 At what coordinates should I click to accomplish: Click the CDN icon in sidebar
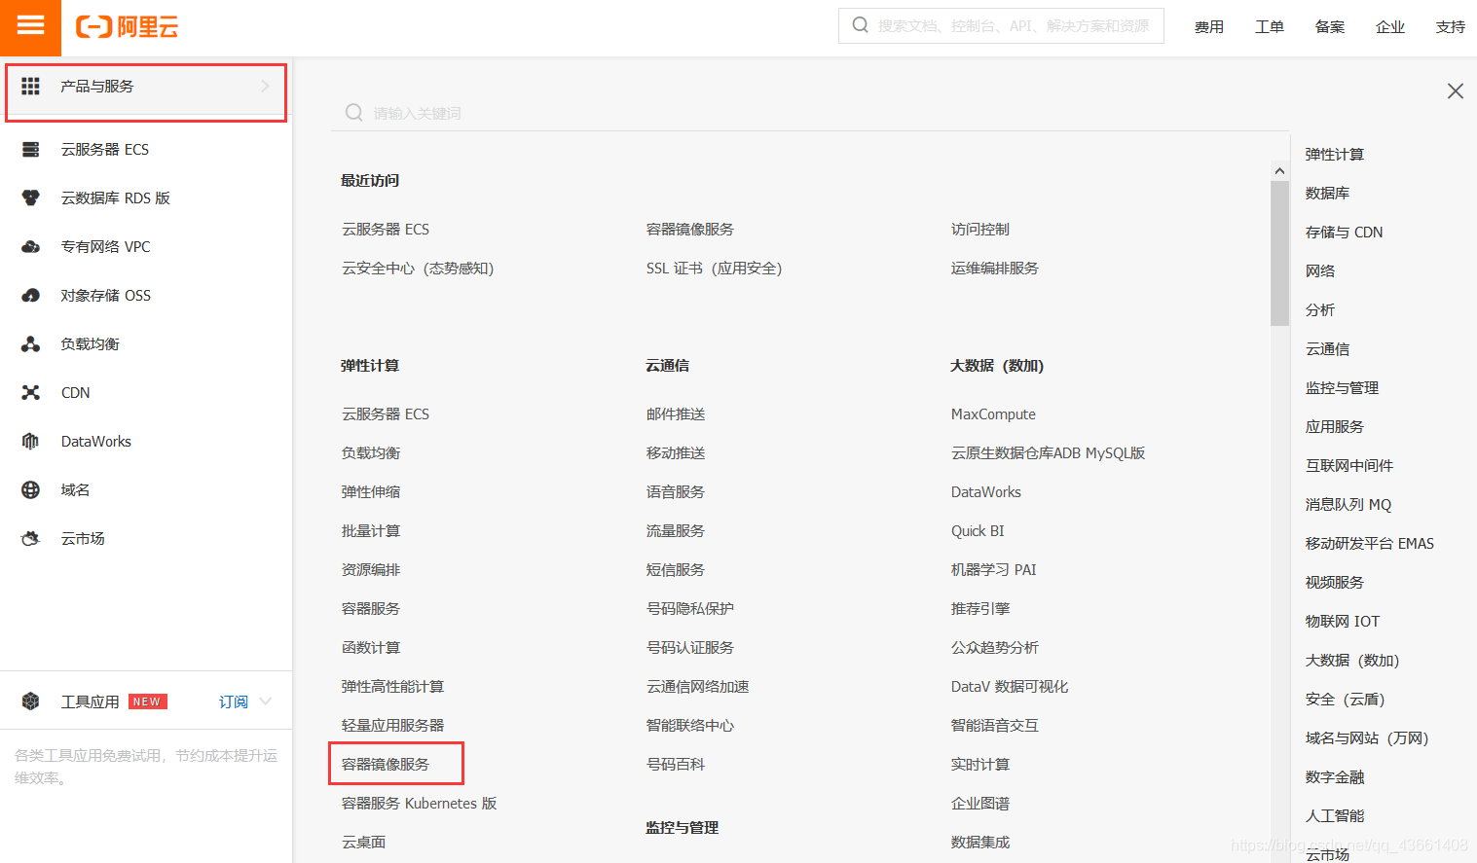click(30, 392)
